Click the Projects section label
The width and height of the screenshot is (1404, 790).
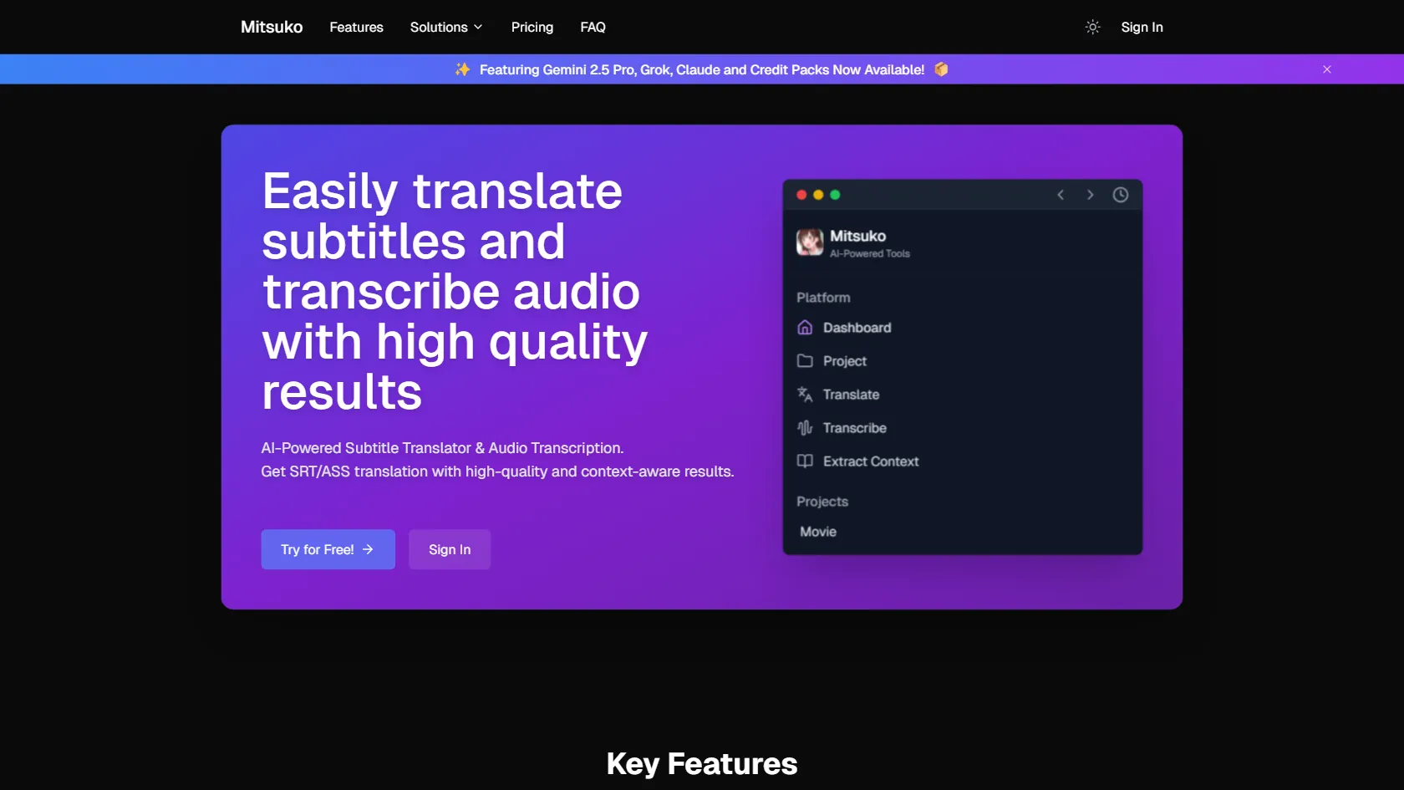[822, 502]
